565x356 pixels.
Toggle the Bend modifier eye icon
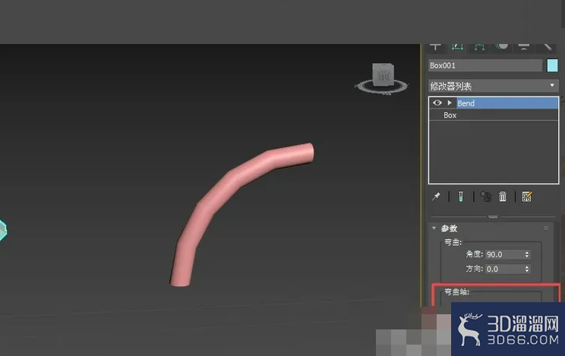click(x=437, y=103)
